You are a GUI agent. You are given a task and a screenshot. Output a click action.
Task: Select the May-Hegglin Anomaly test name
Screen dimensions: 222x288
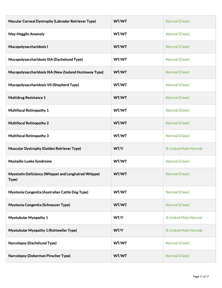tap(26, 34)
